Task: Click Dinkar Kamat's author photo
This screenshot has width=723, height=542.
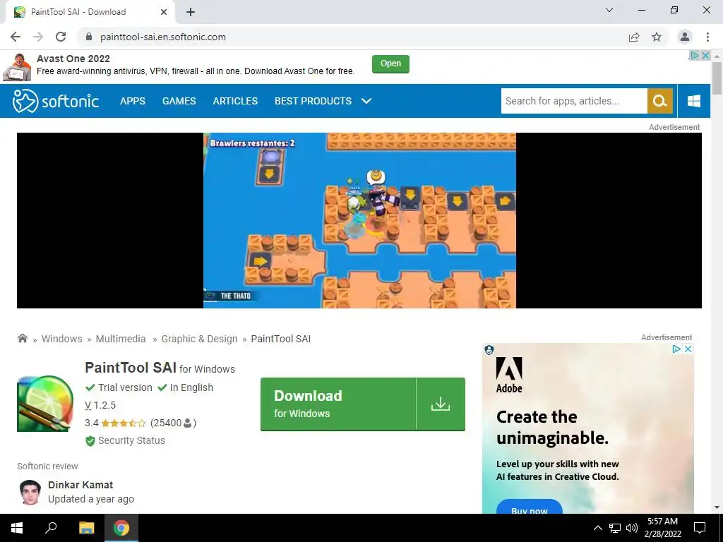Action: pyautogui.click(x=30, y=492)
